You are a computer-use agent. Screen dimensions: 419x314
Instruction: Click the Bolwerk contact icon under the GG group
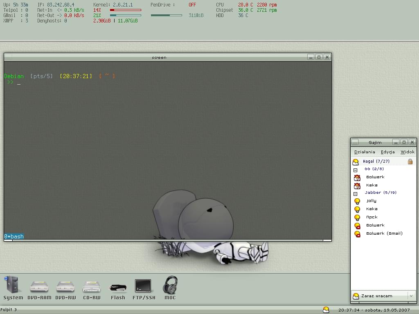(x=357, y=177)
